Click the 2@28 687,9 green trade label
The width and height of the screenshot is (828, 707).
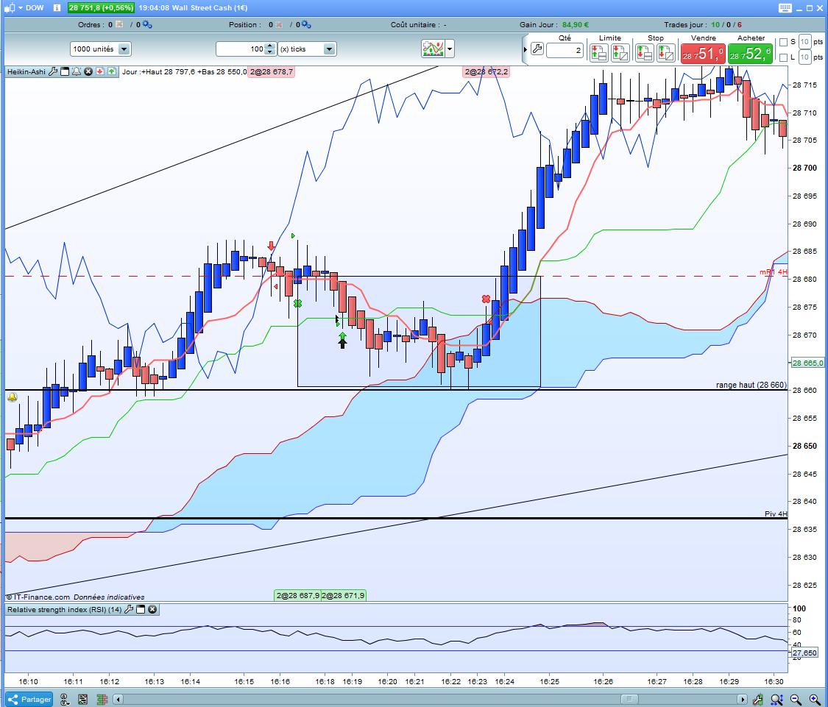(x=298, y=596)
